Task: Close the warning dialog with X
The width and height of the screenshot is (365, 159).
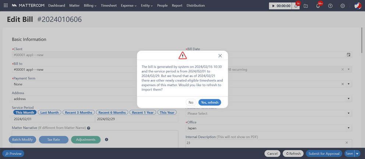Action: pos(220,56)
